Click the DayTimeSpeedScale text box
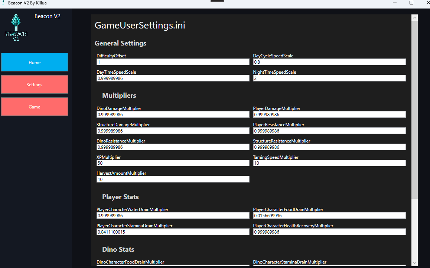This screenshot has height=268, width=430. [x=173, y=78]
